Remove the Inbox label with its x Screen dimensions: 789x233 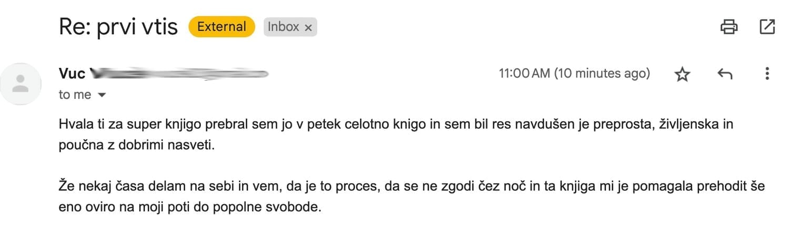click(x=309, y=27)
